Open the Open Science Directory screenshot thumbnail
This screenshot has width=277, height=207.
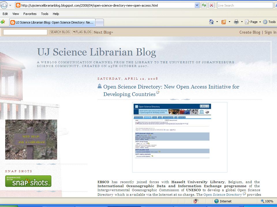point(180,137)
